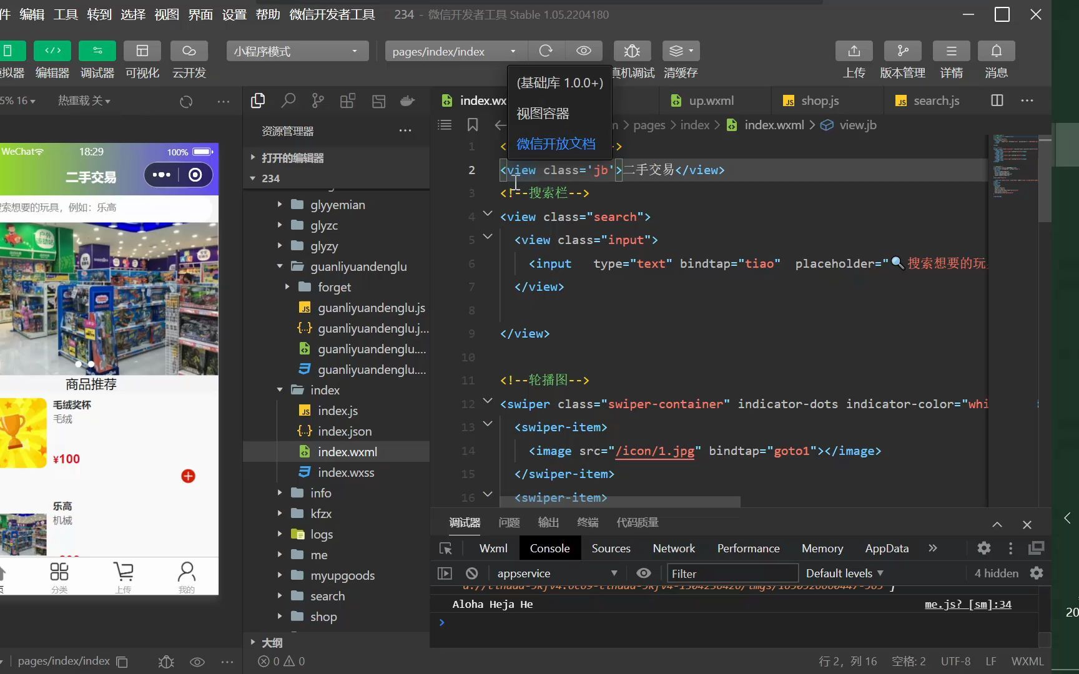Open the Sources tab

[611, 549]
